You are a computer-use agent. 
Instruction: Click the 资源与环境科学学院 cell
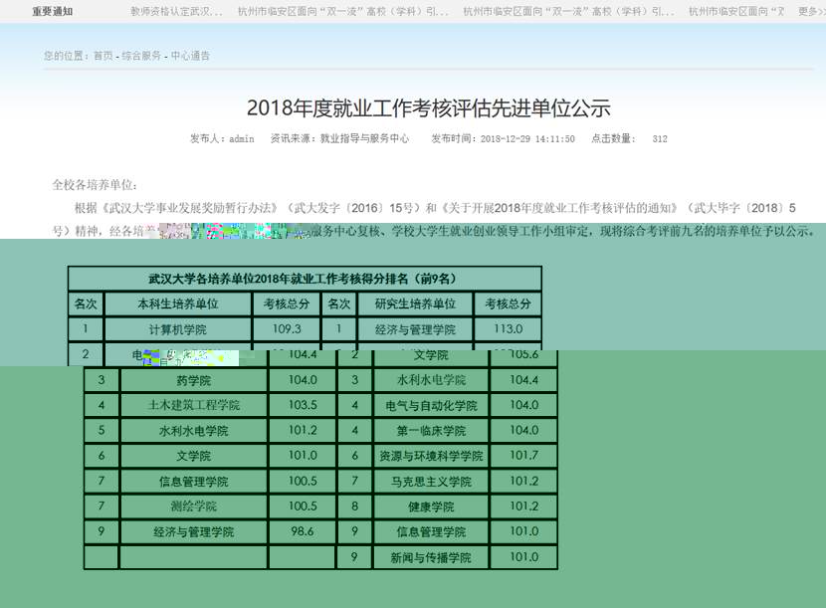coord(431,456)
